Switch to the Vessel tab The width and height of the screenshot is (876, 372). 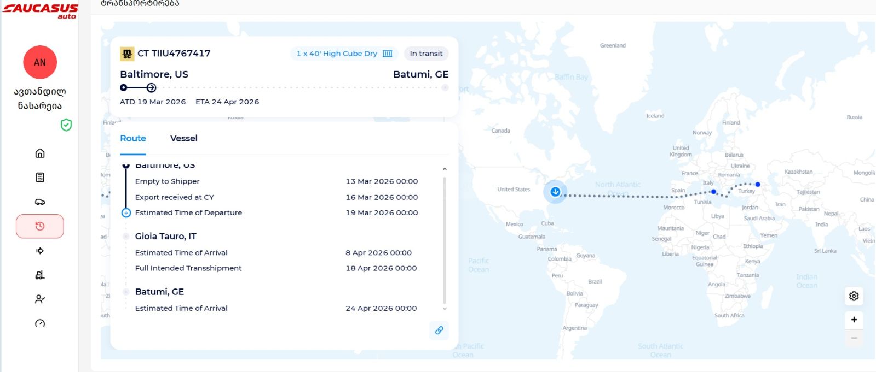pyautogui.click(x=183, y=139)
